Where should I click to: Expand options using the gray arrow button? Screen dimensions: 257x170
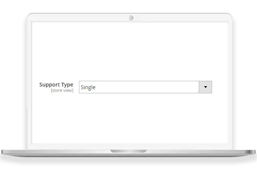click(205, 87)
